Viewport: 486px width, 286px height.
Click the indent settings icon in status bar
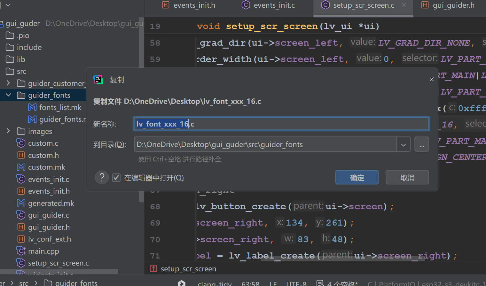pos(320,283)
